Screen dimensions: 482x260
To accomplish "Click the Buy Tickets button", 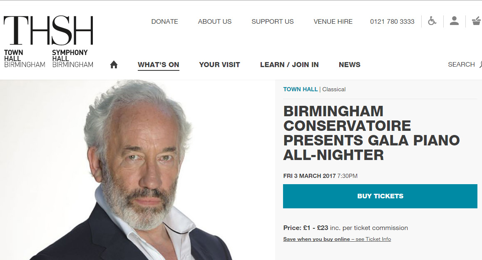I will click(x=380, y=196).
